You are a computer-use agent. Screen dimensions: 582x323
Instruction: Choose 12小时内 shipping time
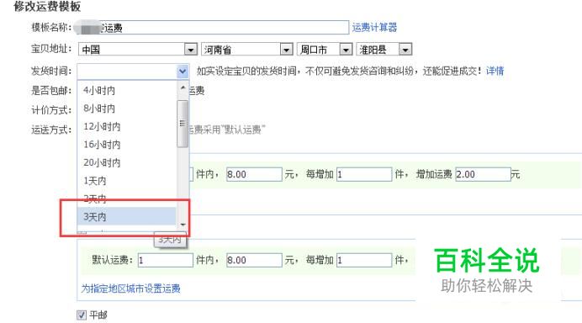pyautogui.click(x=126, y=126)
